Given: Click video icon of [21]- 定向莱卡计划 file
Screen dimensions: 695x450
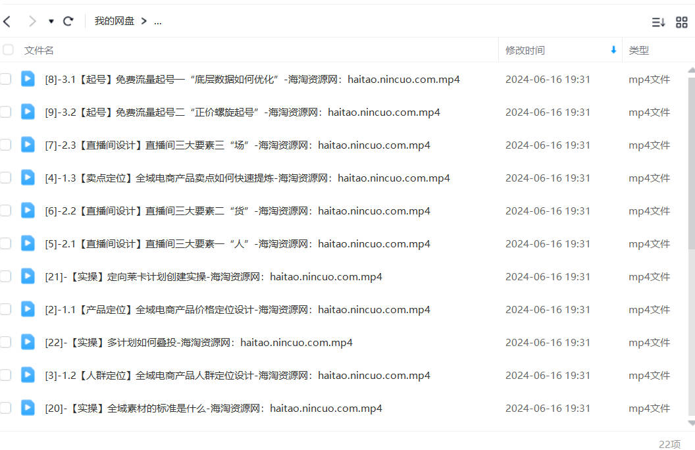Looking at the screenshot, I should (28, 276).
